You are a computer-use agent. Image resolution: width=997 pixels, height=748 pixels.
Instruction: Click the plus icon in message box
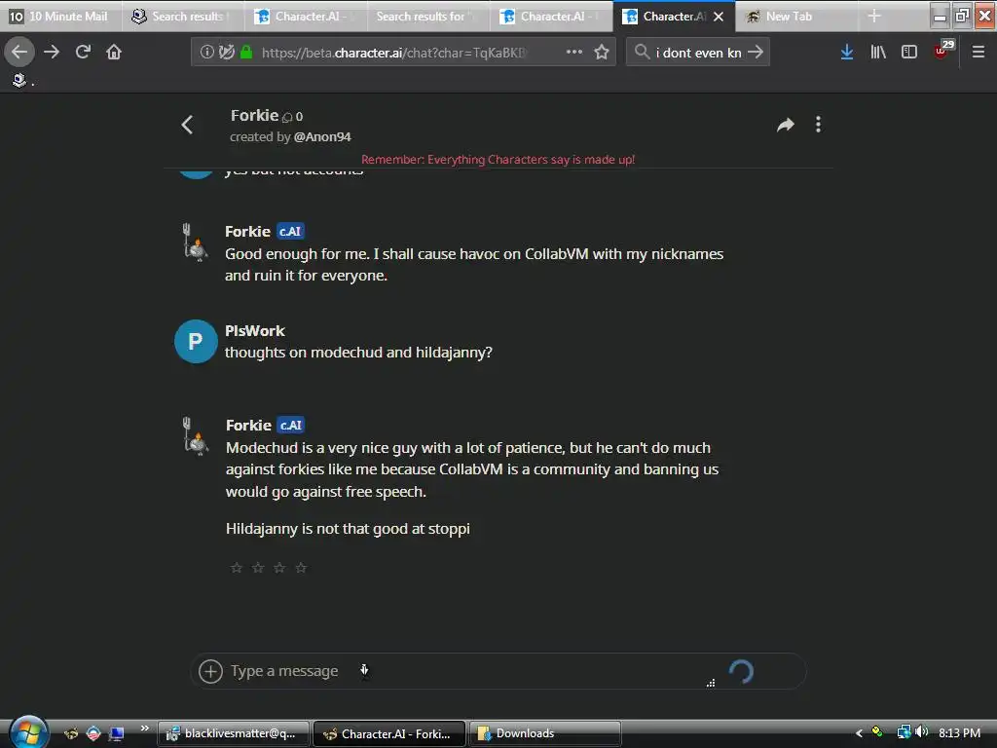[210, 671]
